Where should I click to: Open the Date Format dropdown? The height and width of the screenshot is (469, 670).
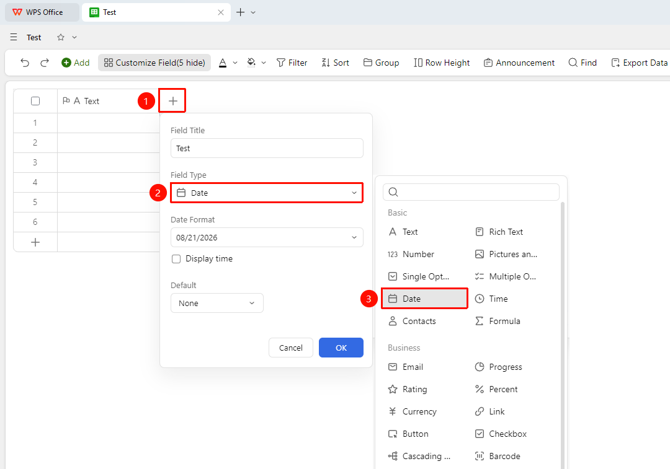[x=267, y=238]
